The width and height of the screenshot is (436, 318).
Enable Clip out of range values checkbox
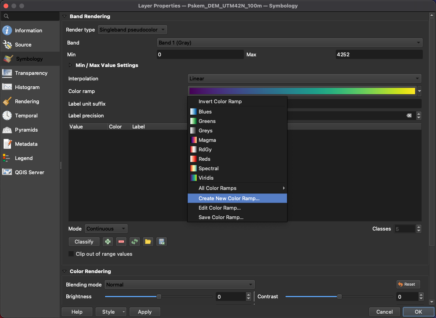[x=71, y=254]
